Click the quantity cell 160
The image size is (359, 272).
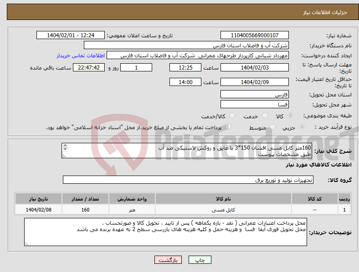85,210
